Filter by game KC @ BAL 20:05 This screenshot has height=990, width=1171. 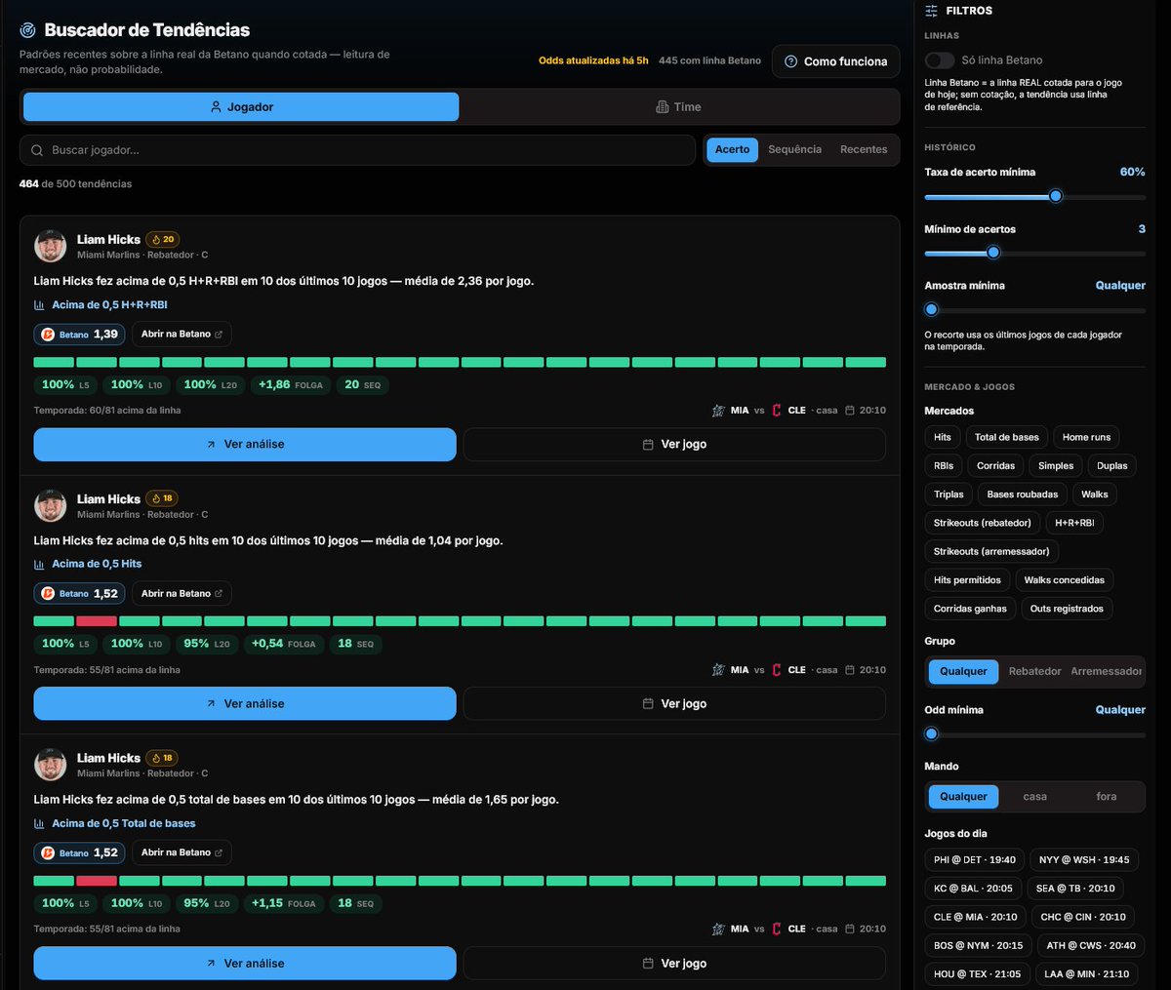tap(973, 889)
